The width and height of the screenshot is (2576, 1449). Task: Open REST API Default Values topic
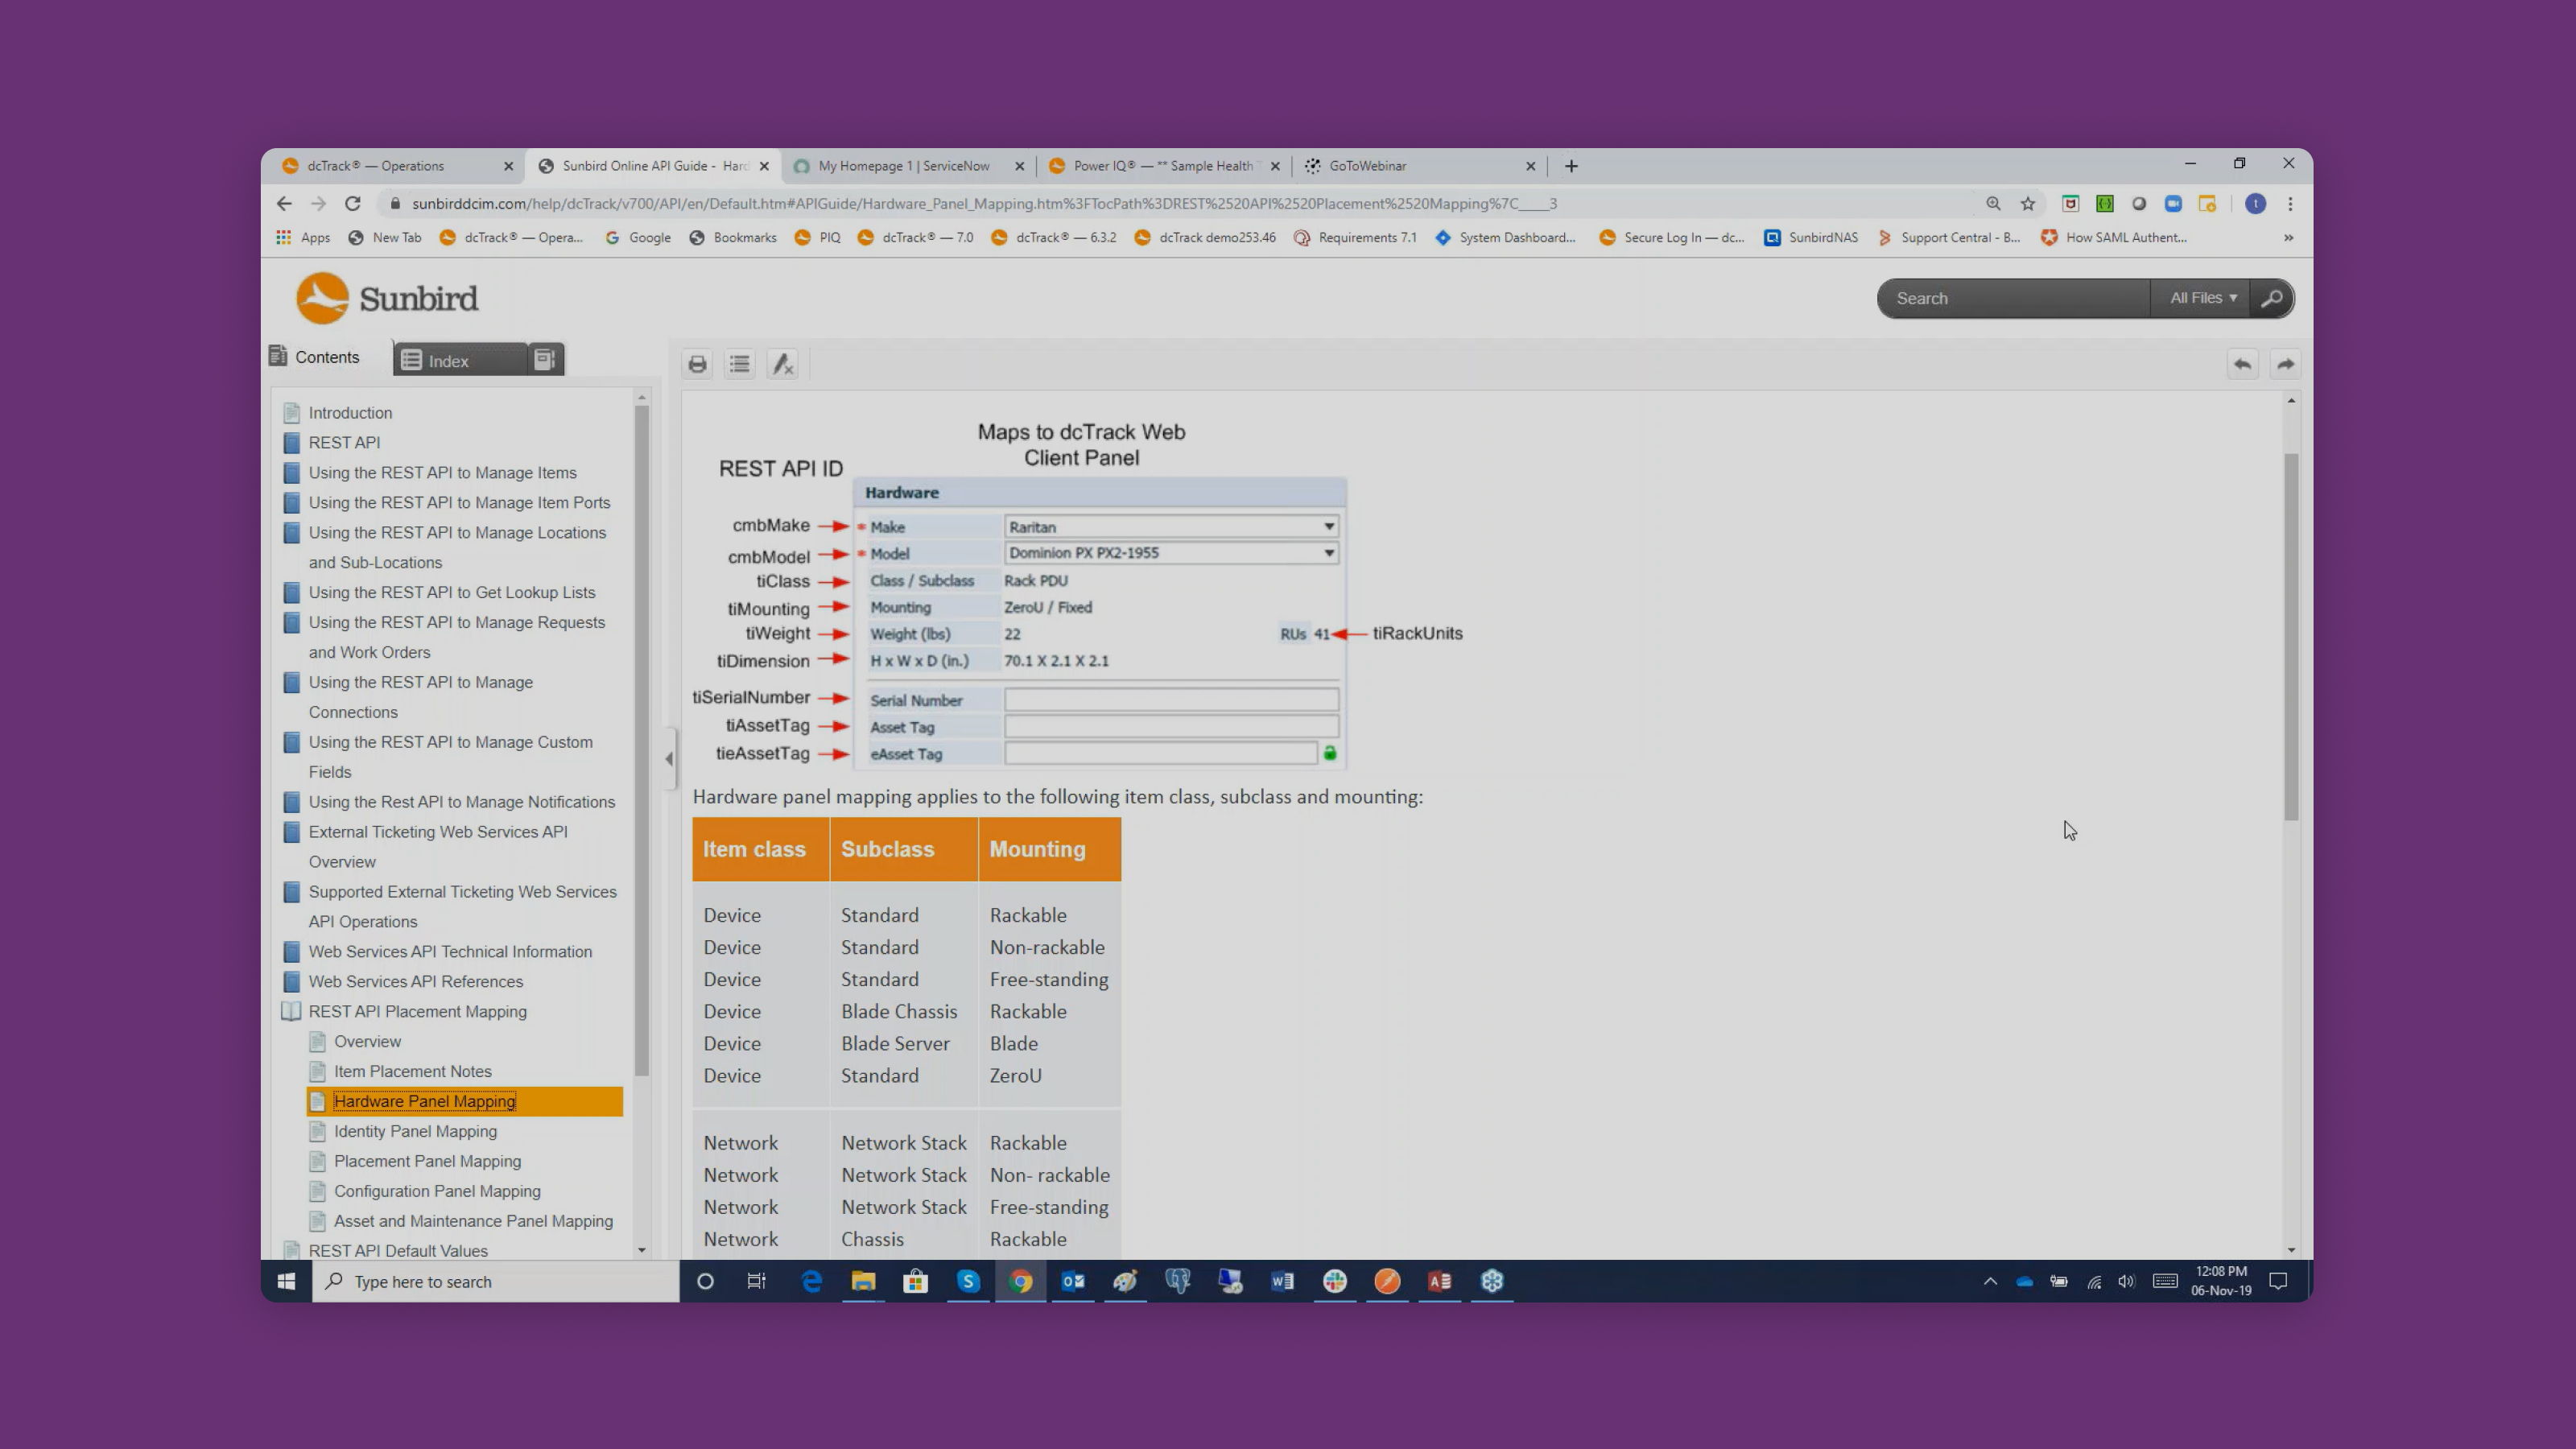pyautogui.click(x=398, y=1251)
